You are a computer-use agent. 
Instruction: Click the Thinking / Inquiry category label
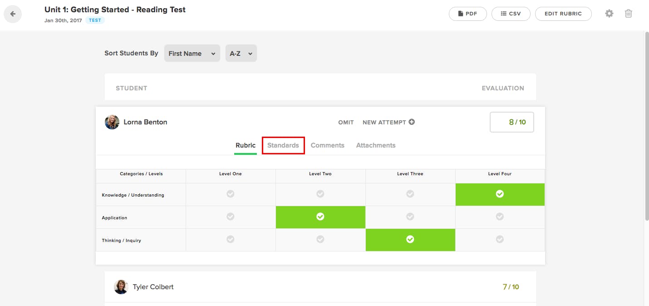pos(121,241)
